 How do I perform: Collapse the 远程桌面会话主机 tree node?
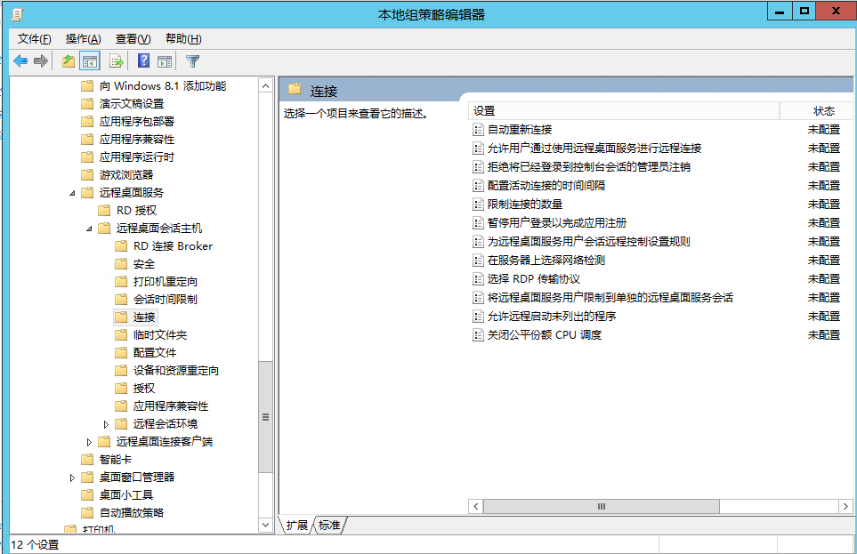pyautogui.click(x=89, y=229)
